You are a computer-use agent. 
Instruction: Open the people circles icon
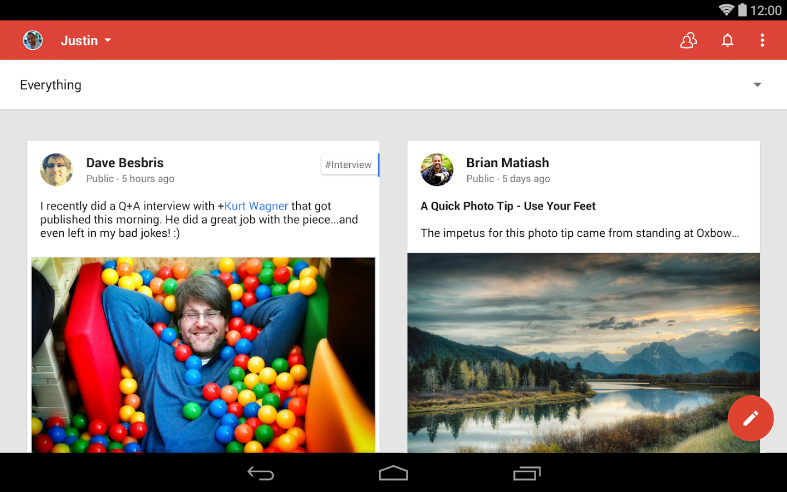[x=689, y=40]
